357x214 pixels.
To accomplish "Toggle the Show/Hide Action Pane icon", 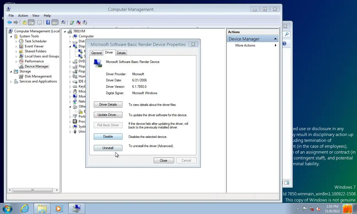I will [55, 22].
